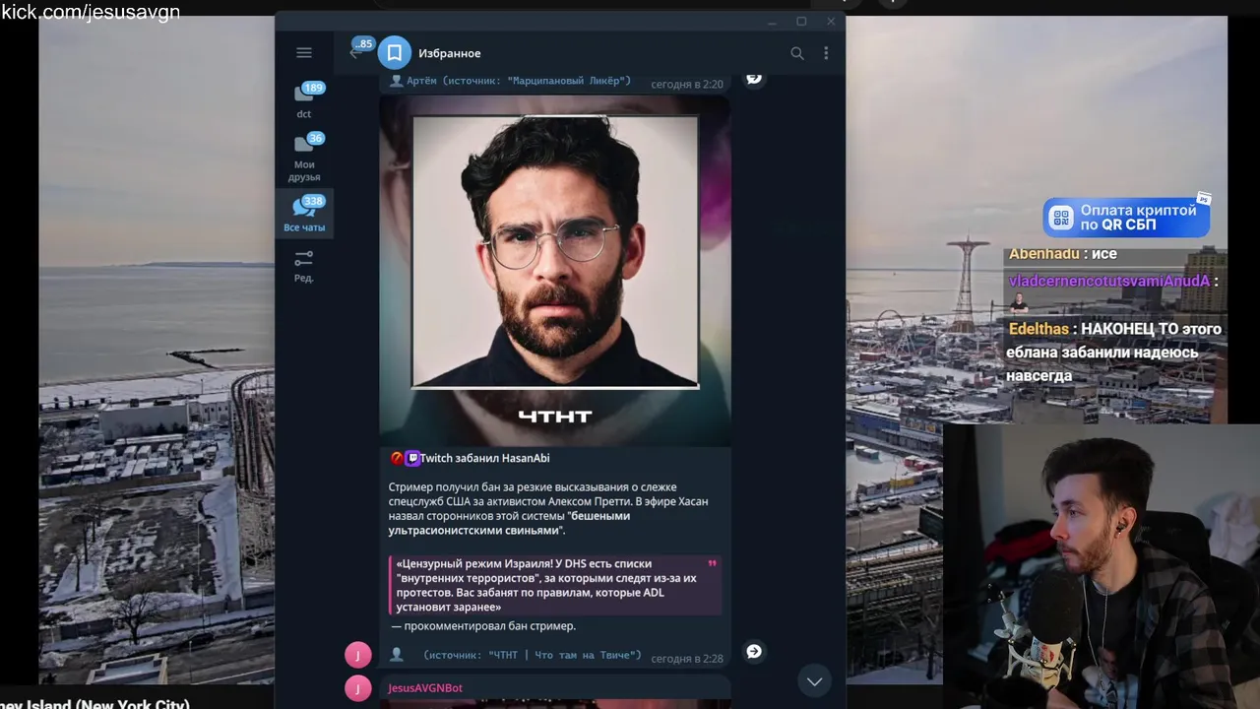Open the JesusAVGNBot sender name
Image resolution: width=1260 pixels, height=709 pixels.
425,687
